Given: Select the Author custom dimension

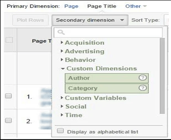Looking at the screenshot, I should [107, 78].
